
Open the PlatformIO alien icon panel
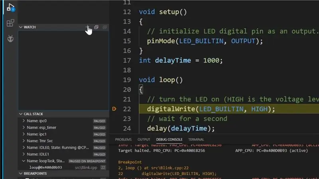pos(10,39)
